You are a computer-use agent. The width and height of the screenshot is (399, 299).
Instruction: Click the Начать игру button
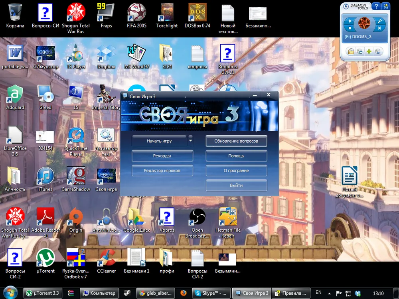(x=159, y=141)
